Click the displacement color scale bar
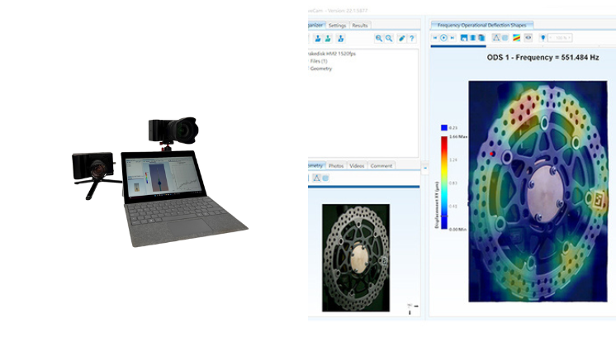 point(444,183)
